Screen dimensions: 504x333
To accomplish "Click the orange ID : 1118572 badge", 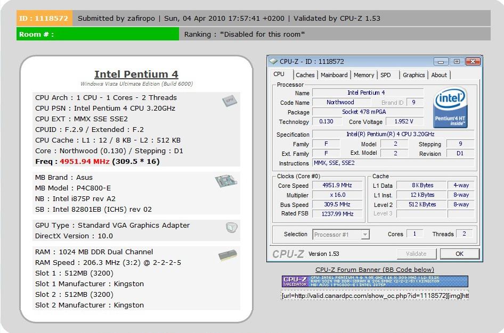I will pyautogui.click(x=44, y=18).
